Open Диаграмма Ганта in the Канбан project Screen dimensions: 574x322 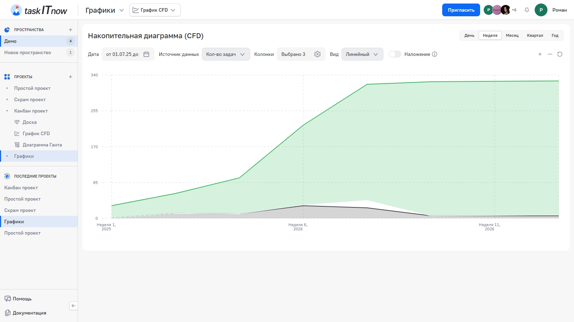coord(42,145)
